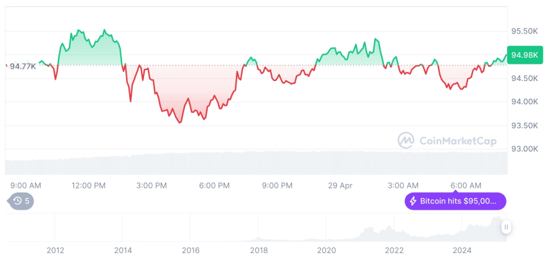Click the 6:00 PM time axis label

[214, 185]
